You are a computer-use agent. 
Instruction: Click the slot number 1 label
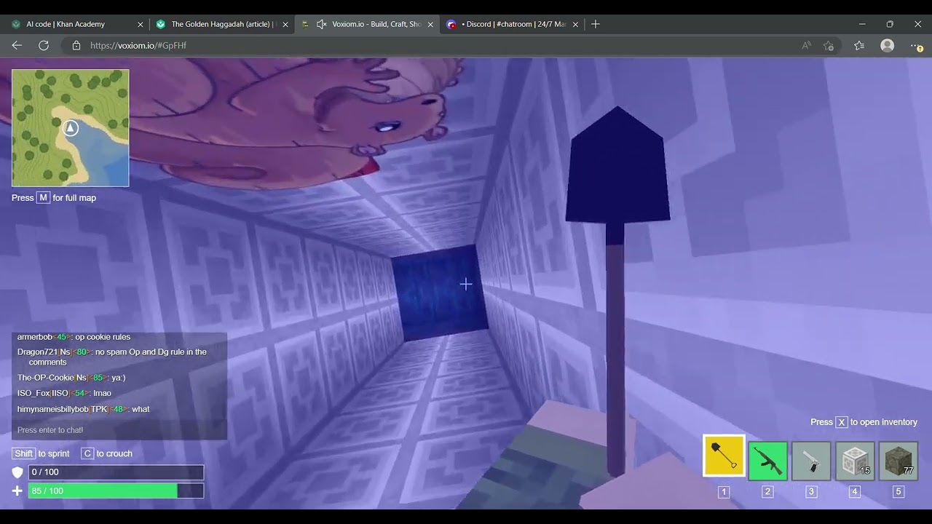point(724,492)
